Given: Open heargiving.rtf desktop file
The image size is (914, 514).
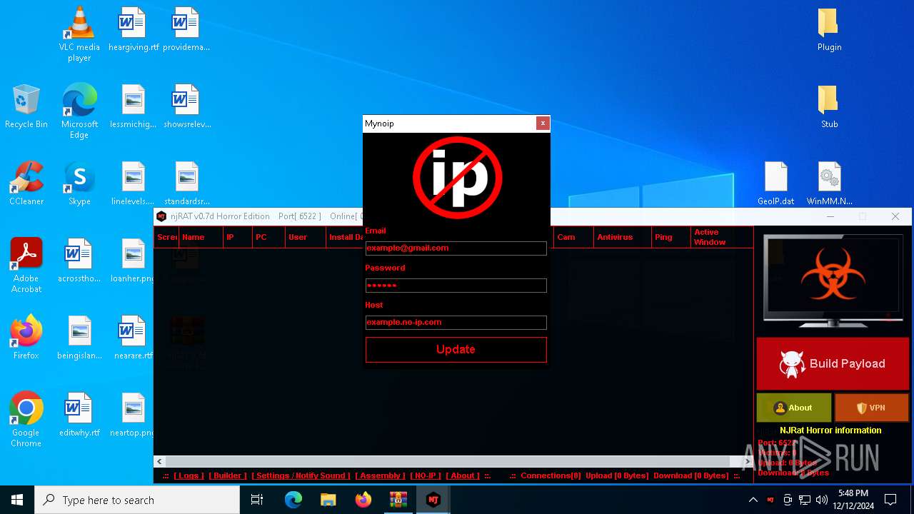Looking at the screenshot, I should pos(134,30).
